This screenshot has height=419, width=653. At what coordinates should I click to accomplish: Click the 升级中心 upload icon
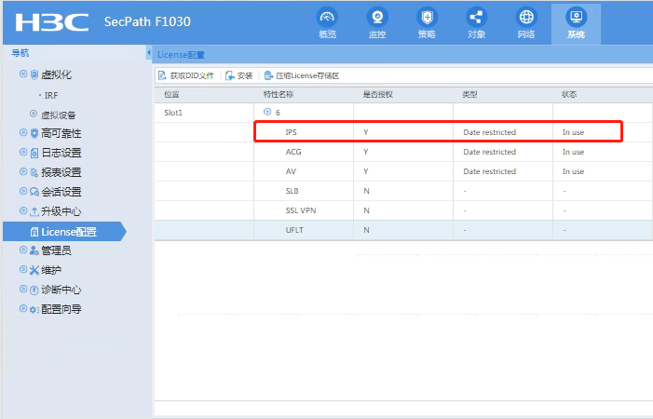[34, 211]
